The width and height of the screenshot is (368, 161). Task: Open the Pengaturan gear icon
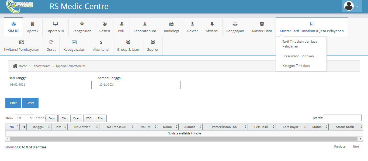point(82,24)
